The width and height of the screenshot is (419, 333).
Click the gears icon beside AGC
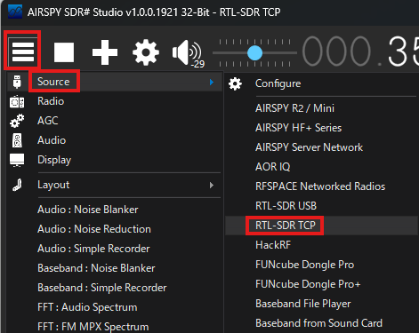[17, 121]
